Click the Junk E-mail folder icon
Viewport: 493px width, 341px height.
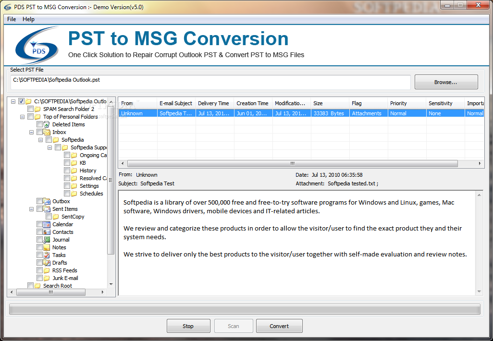coord(47,278)
